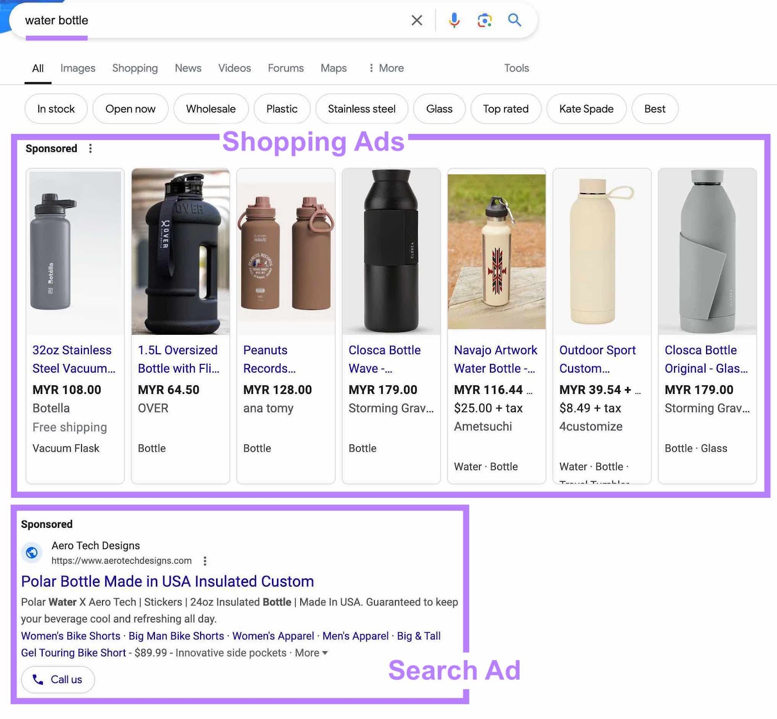Enable the Stainless steel filter
Screen dimensions: 777x719
361,109
